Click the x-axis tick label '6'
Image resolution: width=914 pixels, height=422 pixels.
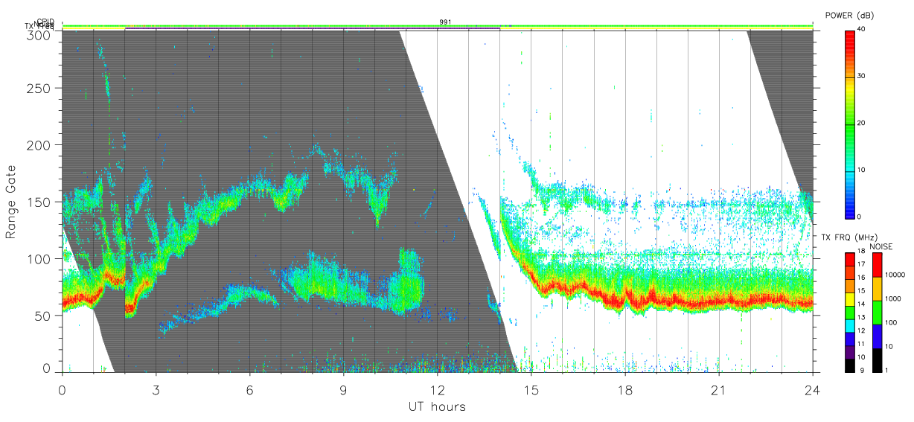[x=249, y=390]
